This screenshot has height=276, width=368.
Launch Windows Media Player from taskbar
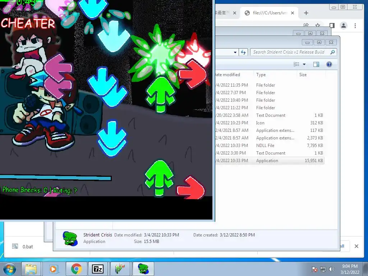pos(53,269)
